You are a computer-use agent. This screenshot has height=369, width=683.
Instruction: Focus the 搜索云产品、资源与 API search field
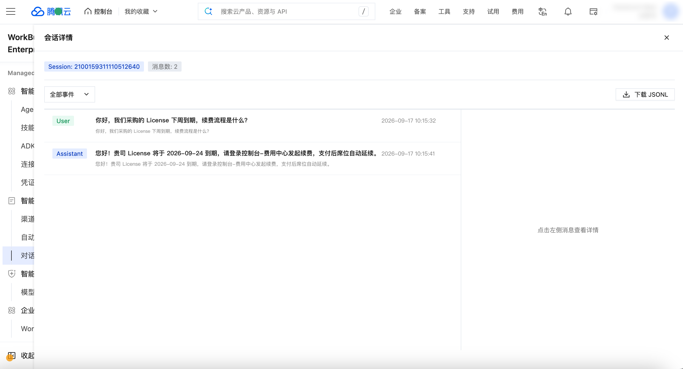(x=286, y=11)
